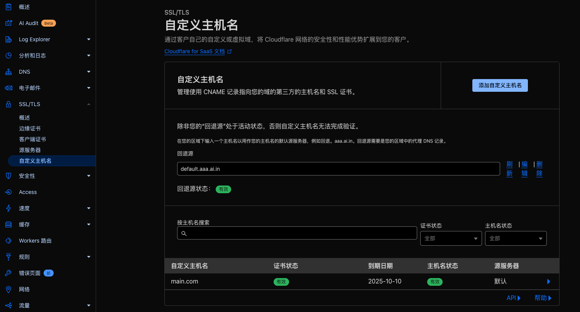
Task: Click the 流量 share-nodes icon
Action: pyautogui.click(x=8, y=305)
